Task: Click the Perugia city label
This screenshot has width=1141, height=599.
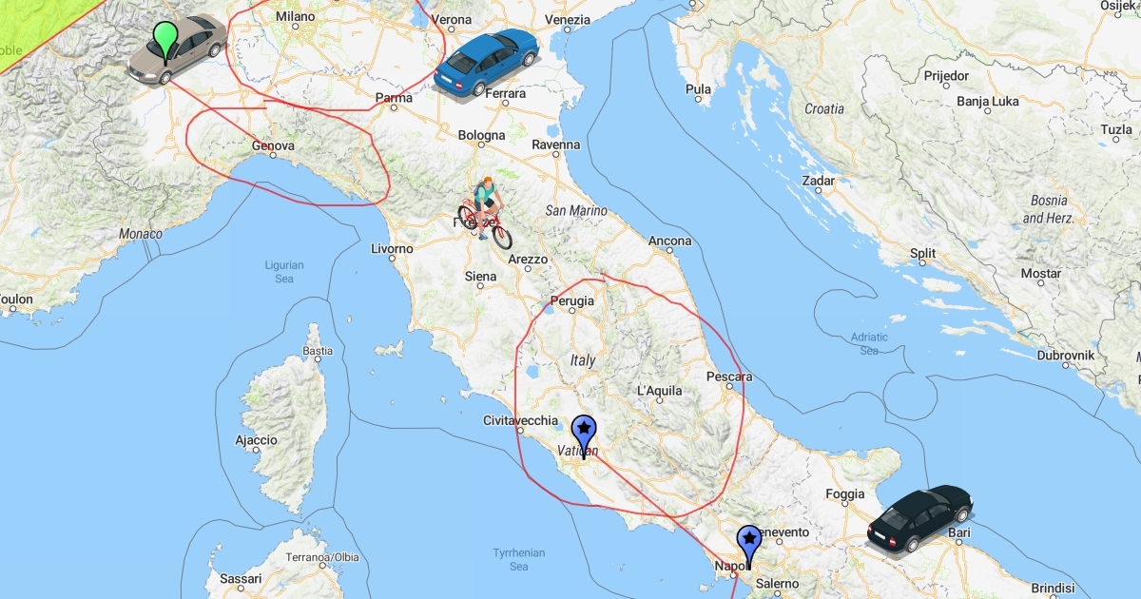Action: [572, 301]
